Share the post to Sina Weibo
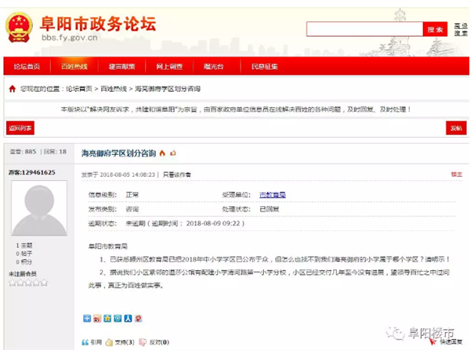This screenshot has height=350, width=470. pyautogui.click(x=97, y=319)
